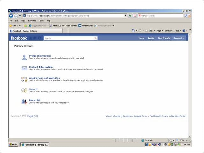Expand the search provider dropdown arrow

point(189,16)
